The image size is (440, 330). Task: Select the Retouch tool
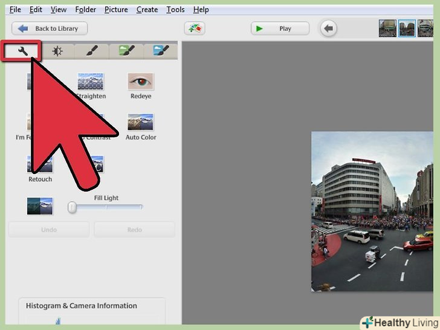[40, 165]
